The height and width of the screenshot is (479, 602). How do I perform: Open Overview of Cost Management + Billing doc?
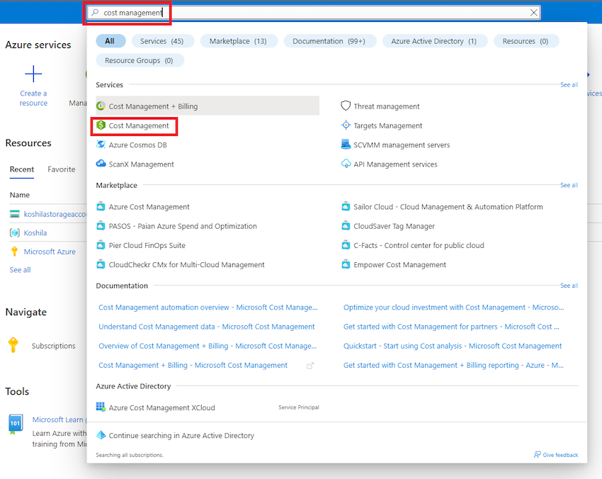pos(208,346)
